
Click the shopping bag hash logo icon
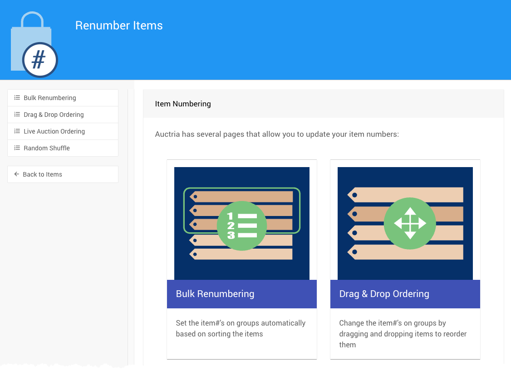(x=34, y=45)
